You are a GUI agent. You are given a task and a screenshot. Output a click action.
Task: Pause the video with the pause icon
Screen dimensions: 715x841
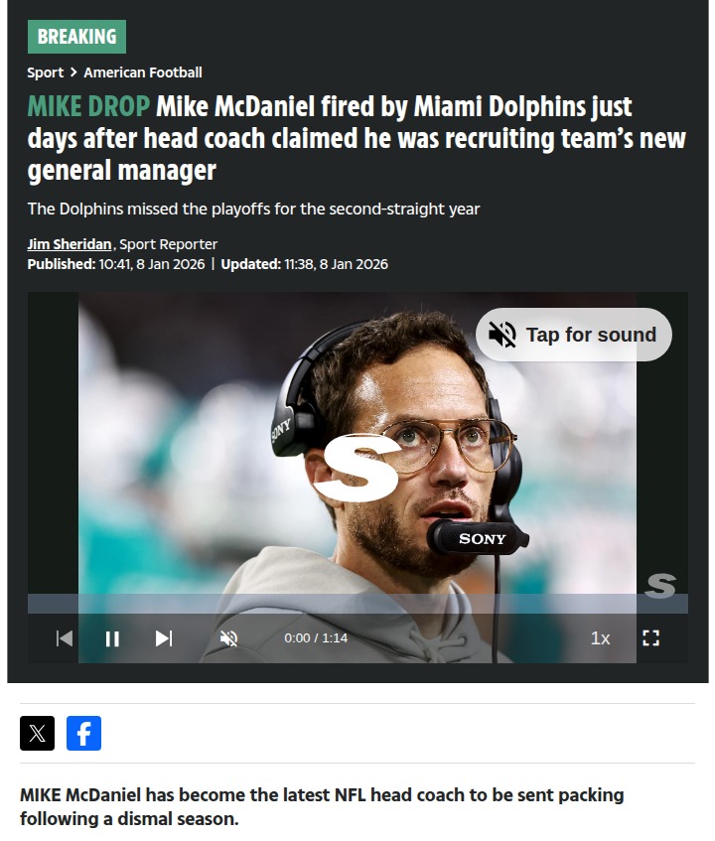(112, 638)
